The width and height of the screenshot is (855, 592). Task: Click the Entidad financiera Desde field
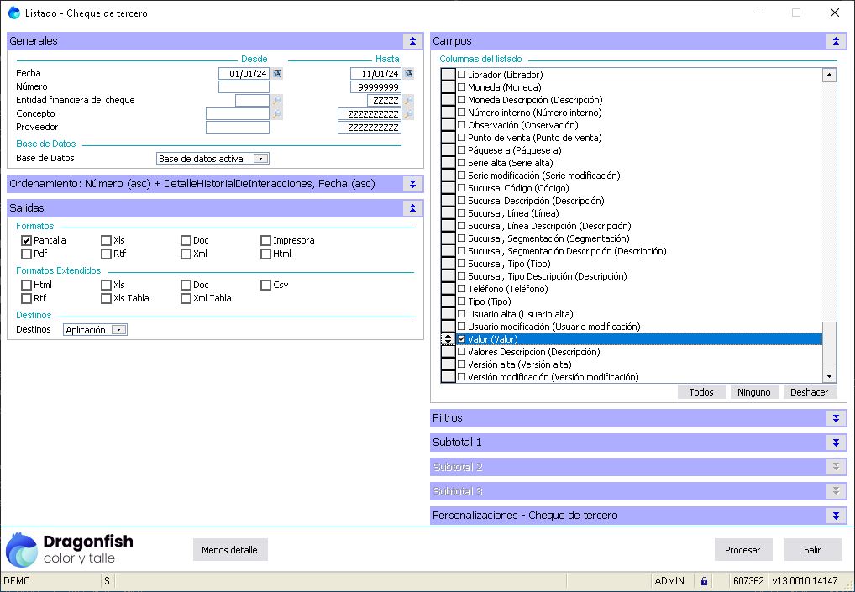(x=253, y=100)
